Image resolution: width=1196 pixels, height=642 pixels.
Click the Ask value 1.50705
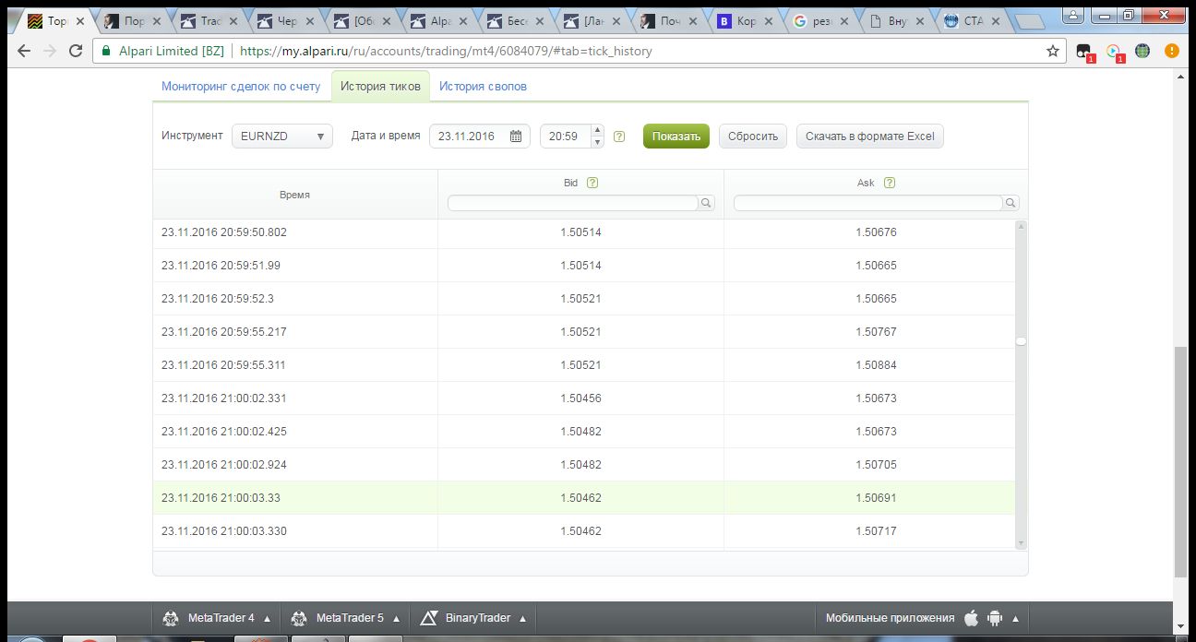coord(876,465)
